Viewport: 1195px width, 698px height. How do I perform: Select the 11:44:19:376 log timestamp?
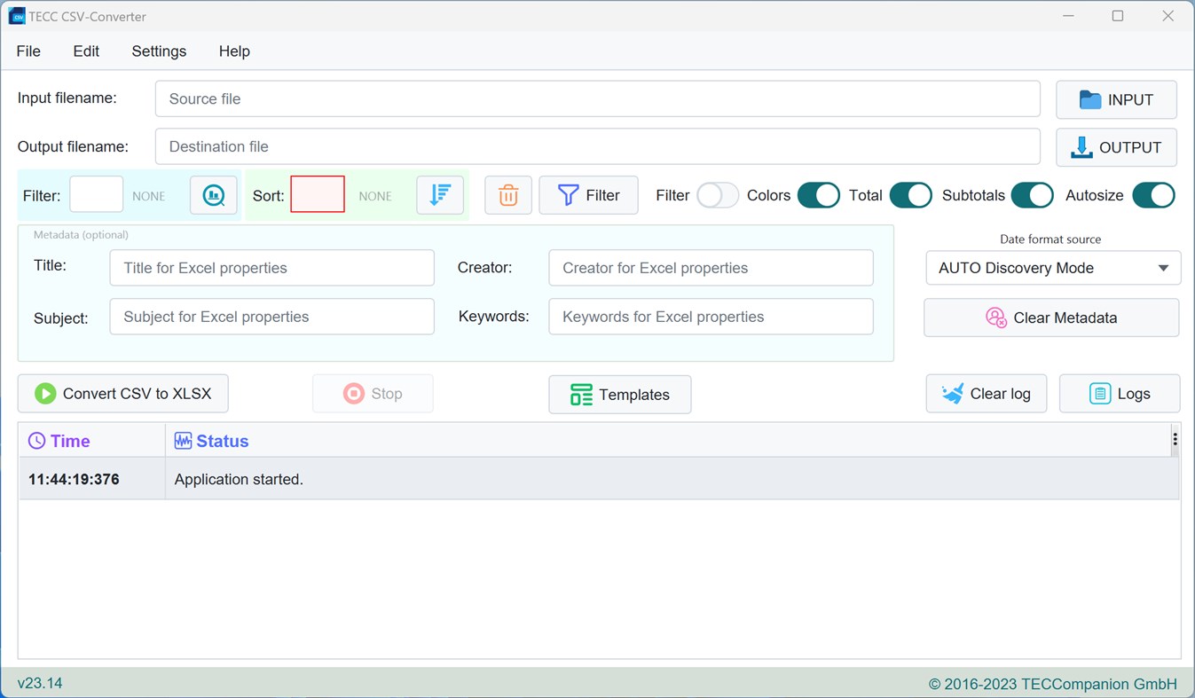pyautogui.click(x=74, y=480)
